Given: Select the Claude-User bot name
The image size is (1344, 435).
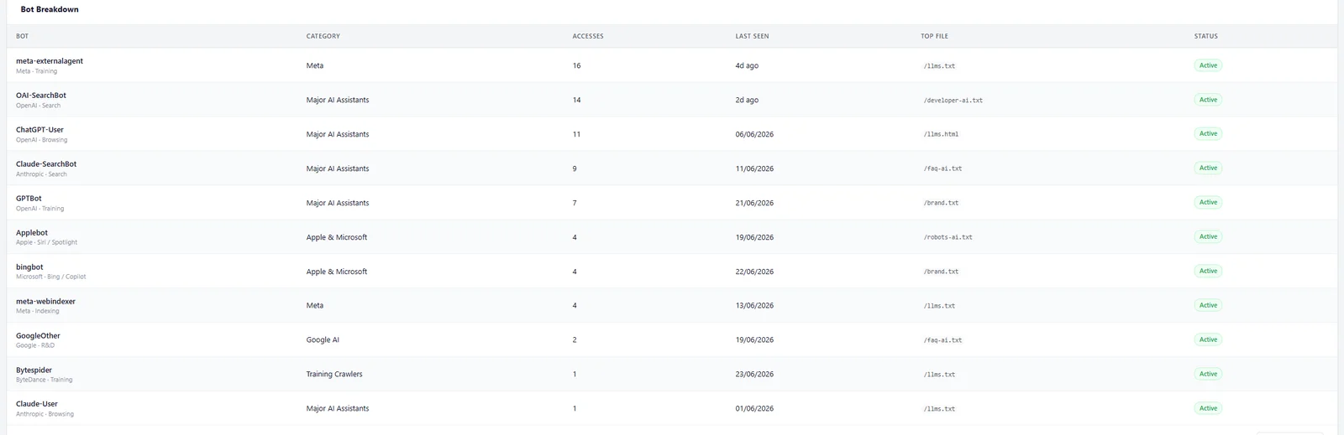Looking at the screenshot, I should click(x=37, y=404).
